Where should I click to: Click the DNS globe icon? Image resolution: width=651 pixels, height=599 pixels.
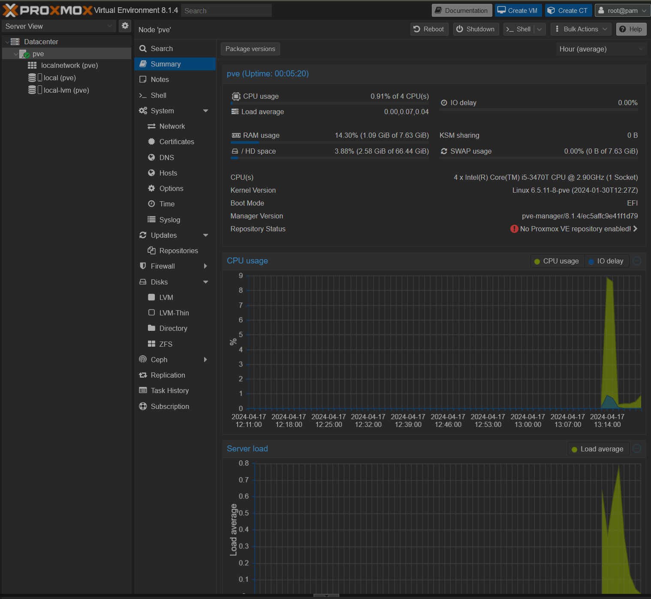(151, 157)
